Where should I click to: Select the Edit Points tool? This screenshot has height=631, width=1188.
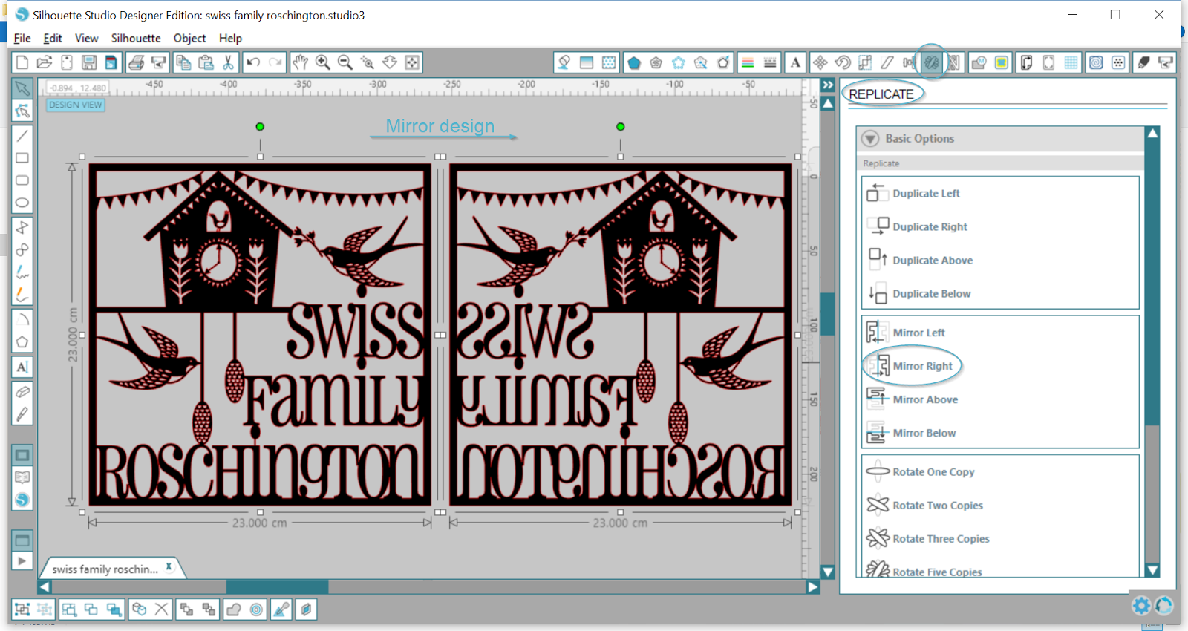tap(22, 111)
